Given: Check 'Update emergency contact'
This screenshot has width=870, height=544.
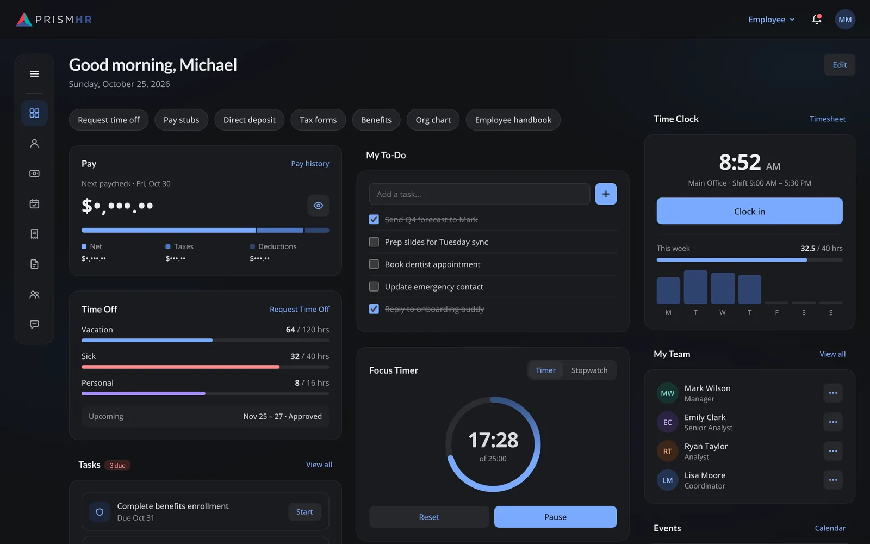Looking at the screenshot, I should (x=374, y=287).
